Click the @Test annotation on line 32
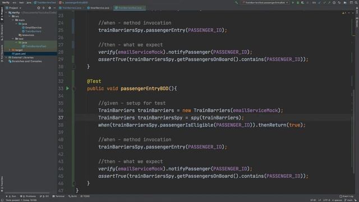The height and width of the screenshot is (202, 359). (94, 81)
